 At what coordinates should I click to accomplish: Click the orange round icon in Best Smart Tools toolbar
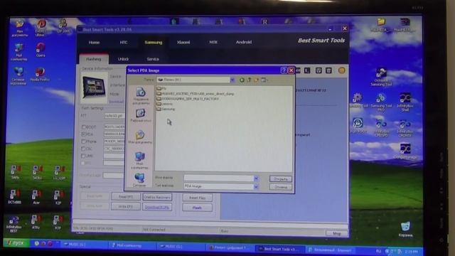coord(341,70)
